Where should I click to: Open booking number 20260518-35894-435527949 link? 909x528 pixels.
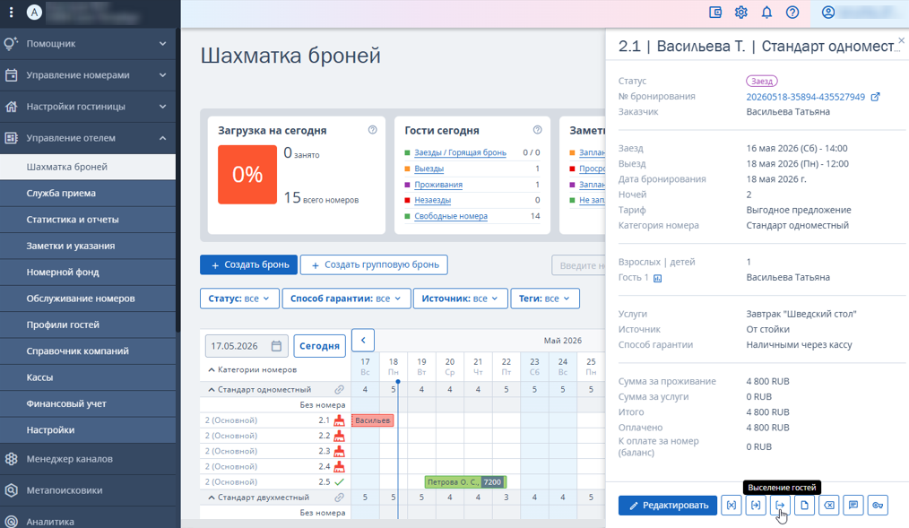[x=805, y=97]
